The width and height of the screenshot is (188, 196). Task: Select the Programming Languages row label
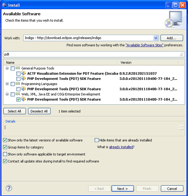39,84
